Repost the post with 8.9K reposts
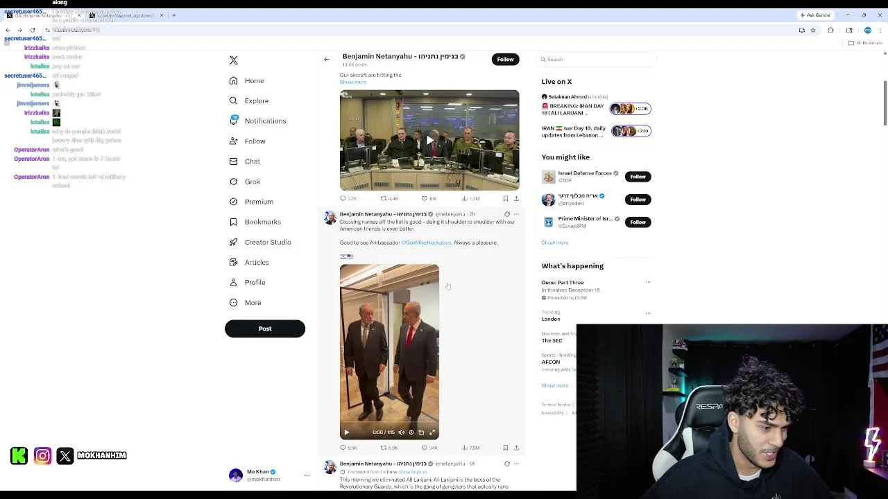 tap(389, 448)
